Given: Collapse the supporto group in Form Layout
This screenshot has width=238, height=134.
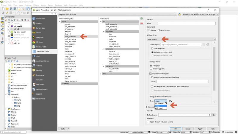Looking at the screenshot, I should [104, 32].
